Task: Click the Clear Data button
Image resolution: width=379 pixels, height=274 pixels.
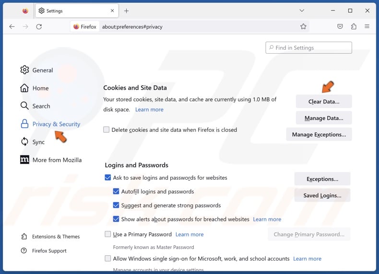Action: (324, 102)
